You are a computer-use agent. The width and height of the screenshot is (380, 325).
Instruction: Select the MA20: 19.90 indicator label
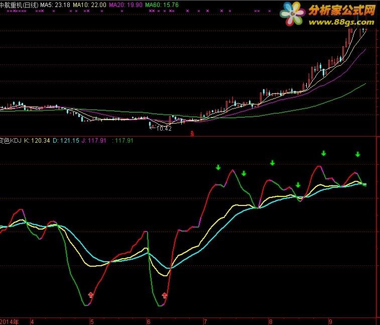point(125,5)
